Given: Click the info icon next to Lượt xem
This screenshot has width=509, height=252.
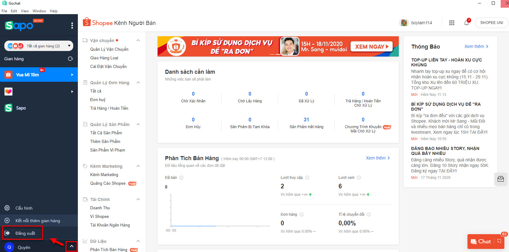Looking at the screenshot, I should tap(359, 178).
